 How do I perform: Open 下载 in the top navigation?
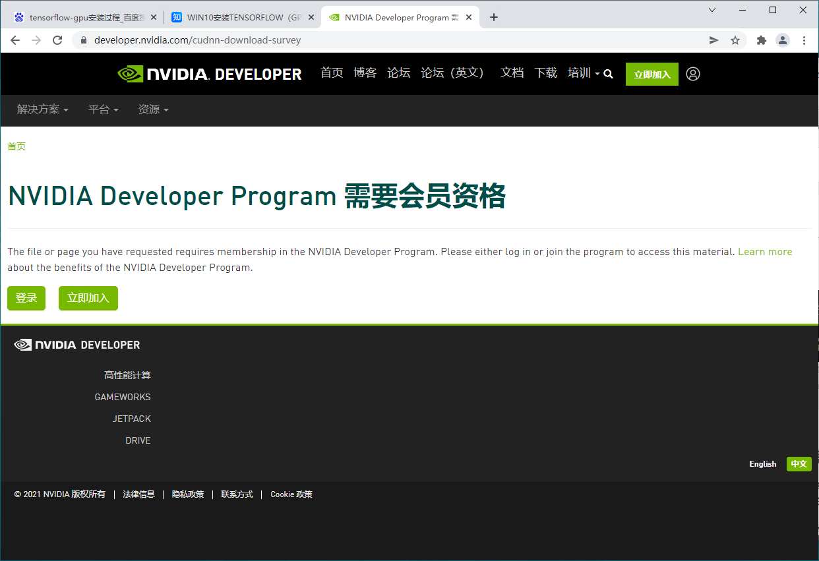click(545, 73)
